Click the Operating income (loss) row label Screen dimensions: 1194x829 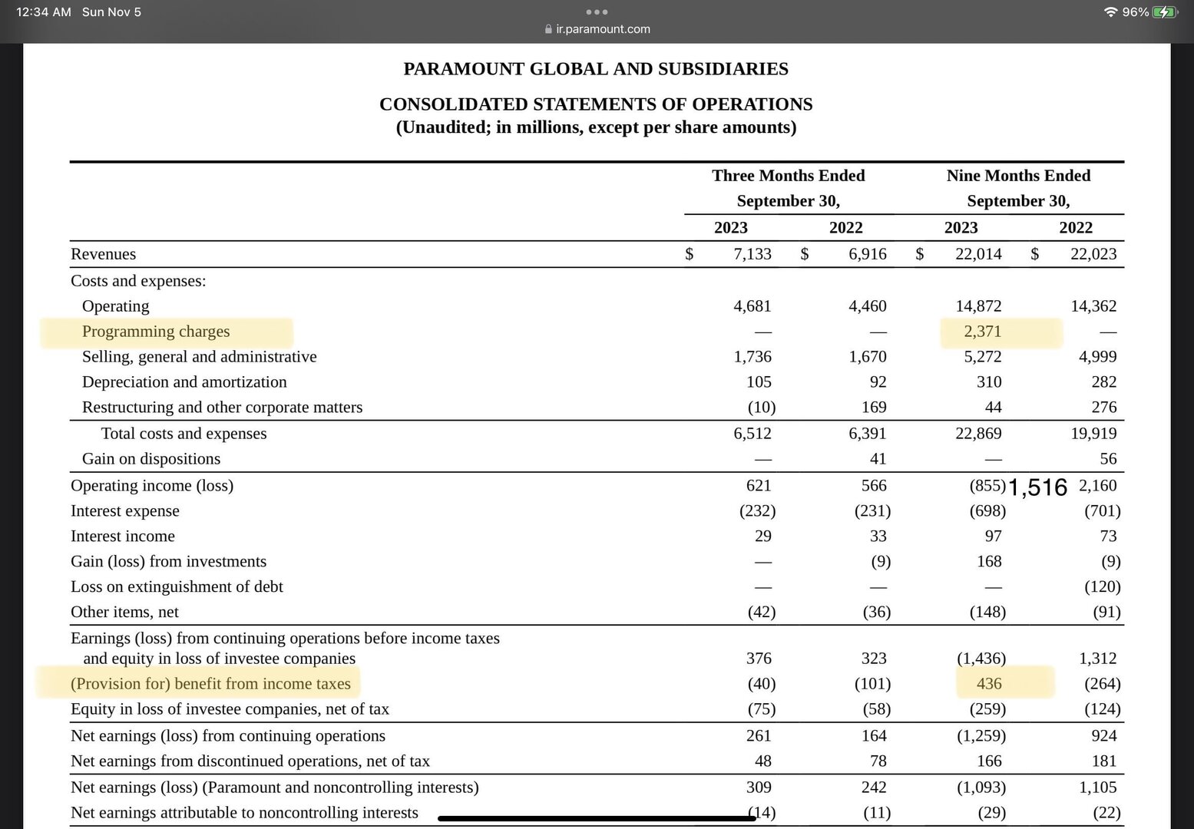[152, 486]
